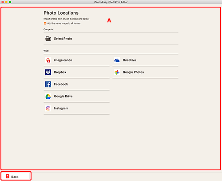
Task: Select the OneDrive text entry
Action: (129, 60)
